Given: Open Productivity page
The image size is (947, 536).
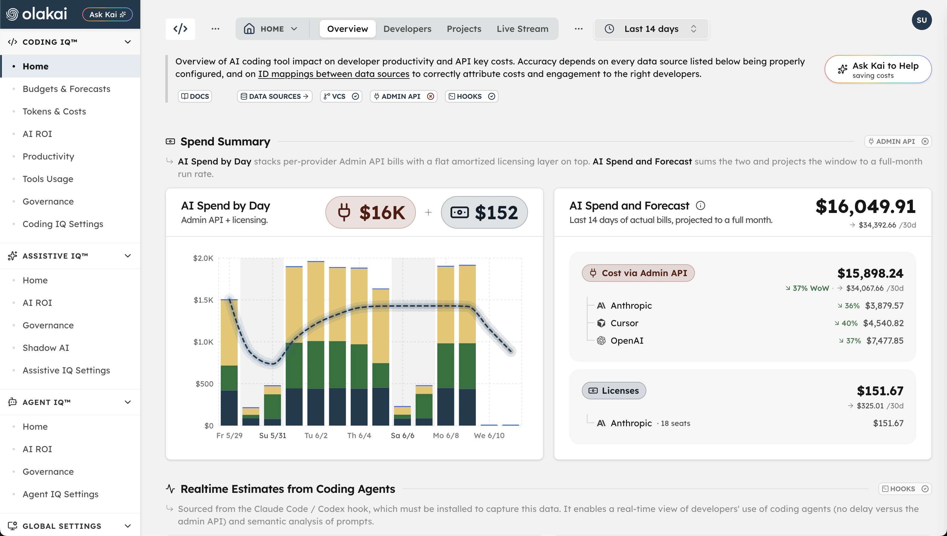Looking at the screenshot, I should (70, 156).
